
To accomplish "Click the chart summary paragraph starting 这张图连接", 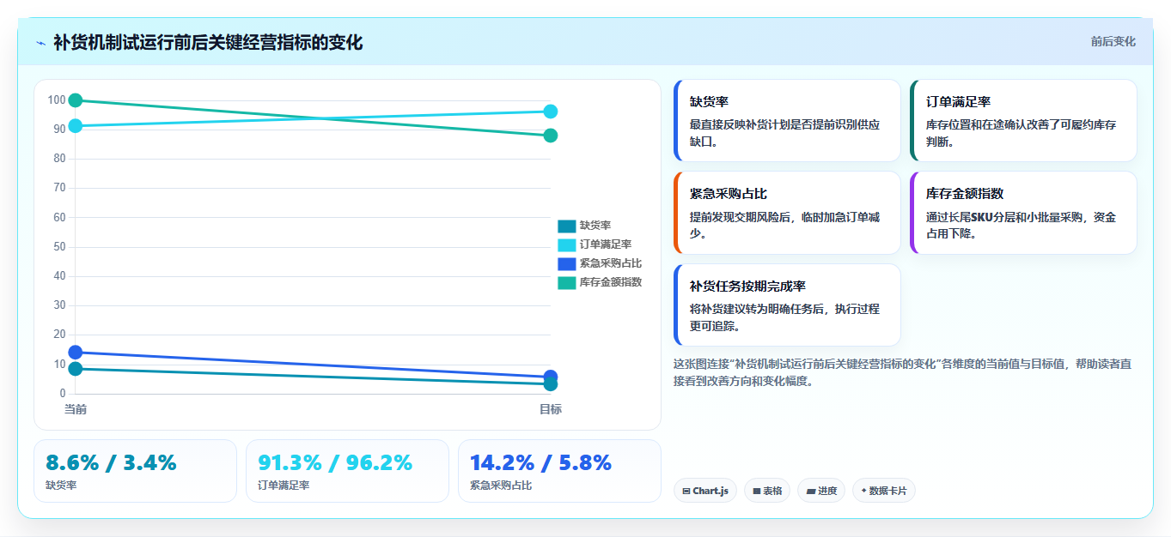I will click(x=903, y=372).
